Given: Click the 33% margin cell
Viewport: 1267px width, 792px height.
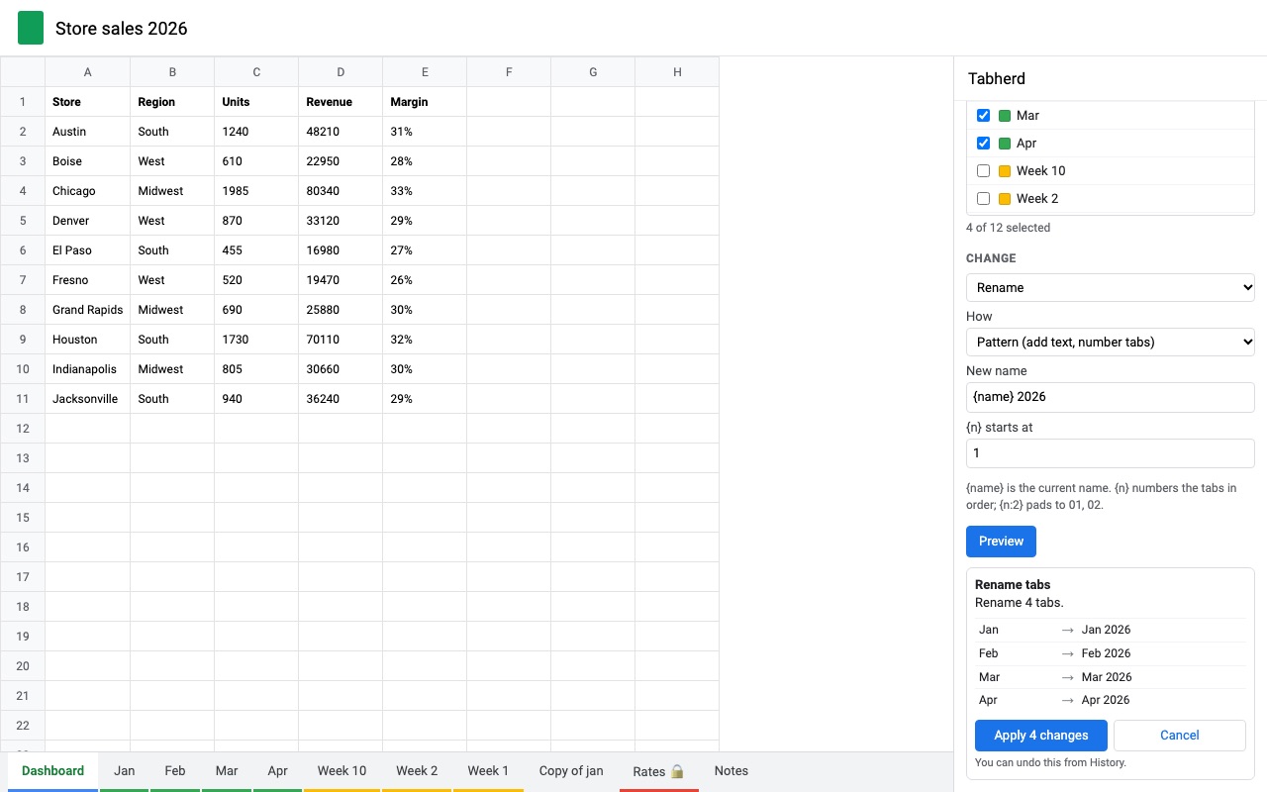Looking at the screenshot, I should [425, 191].
